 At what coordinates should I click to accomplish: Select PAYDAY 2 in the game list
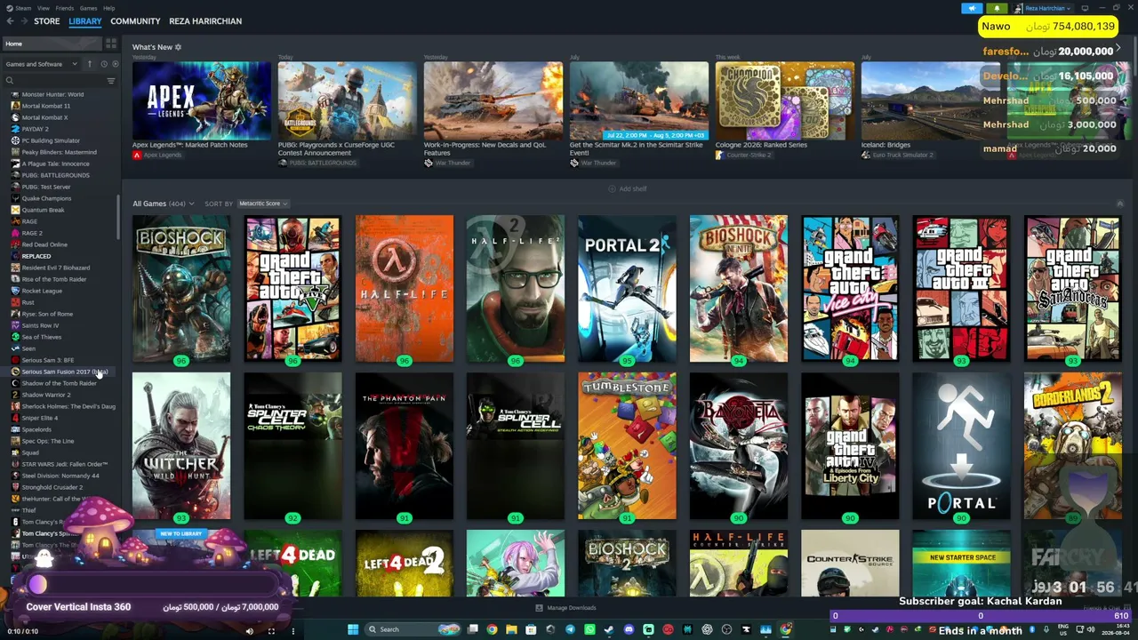pos(36,129)
